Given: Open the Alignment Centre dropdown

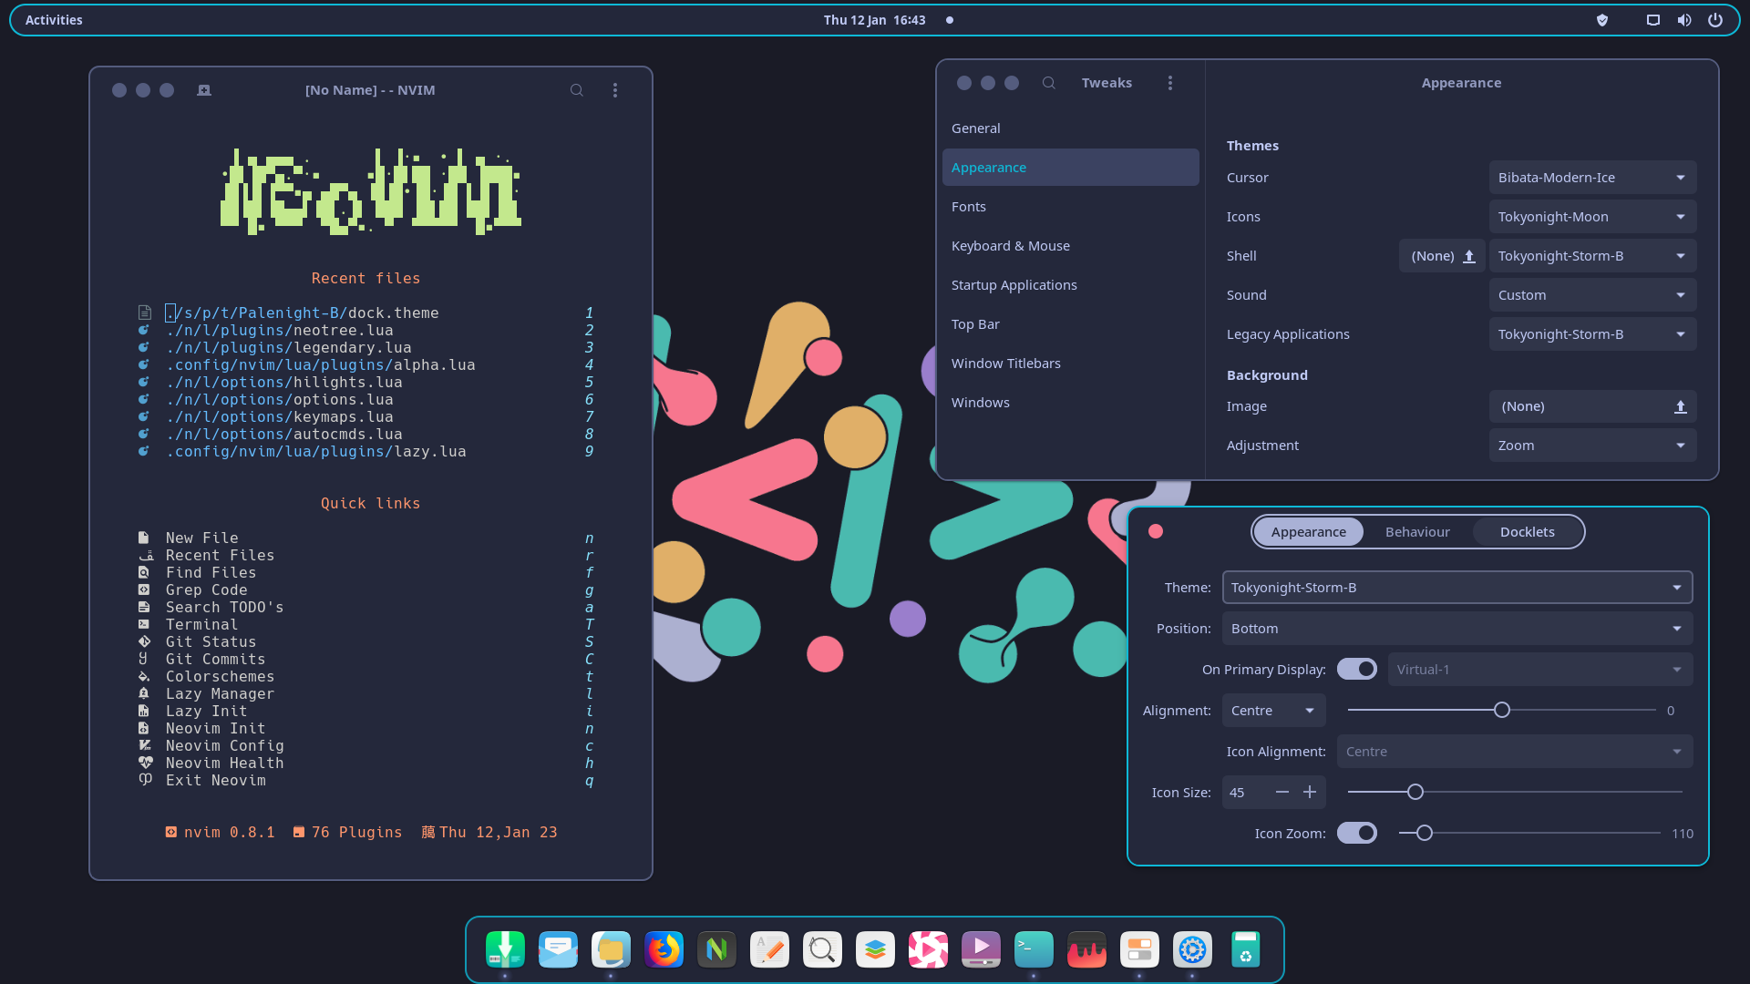Looking at the screenshot, I should click(1273, 711).
